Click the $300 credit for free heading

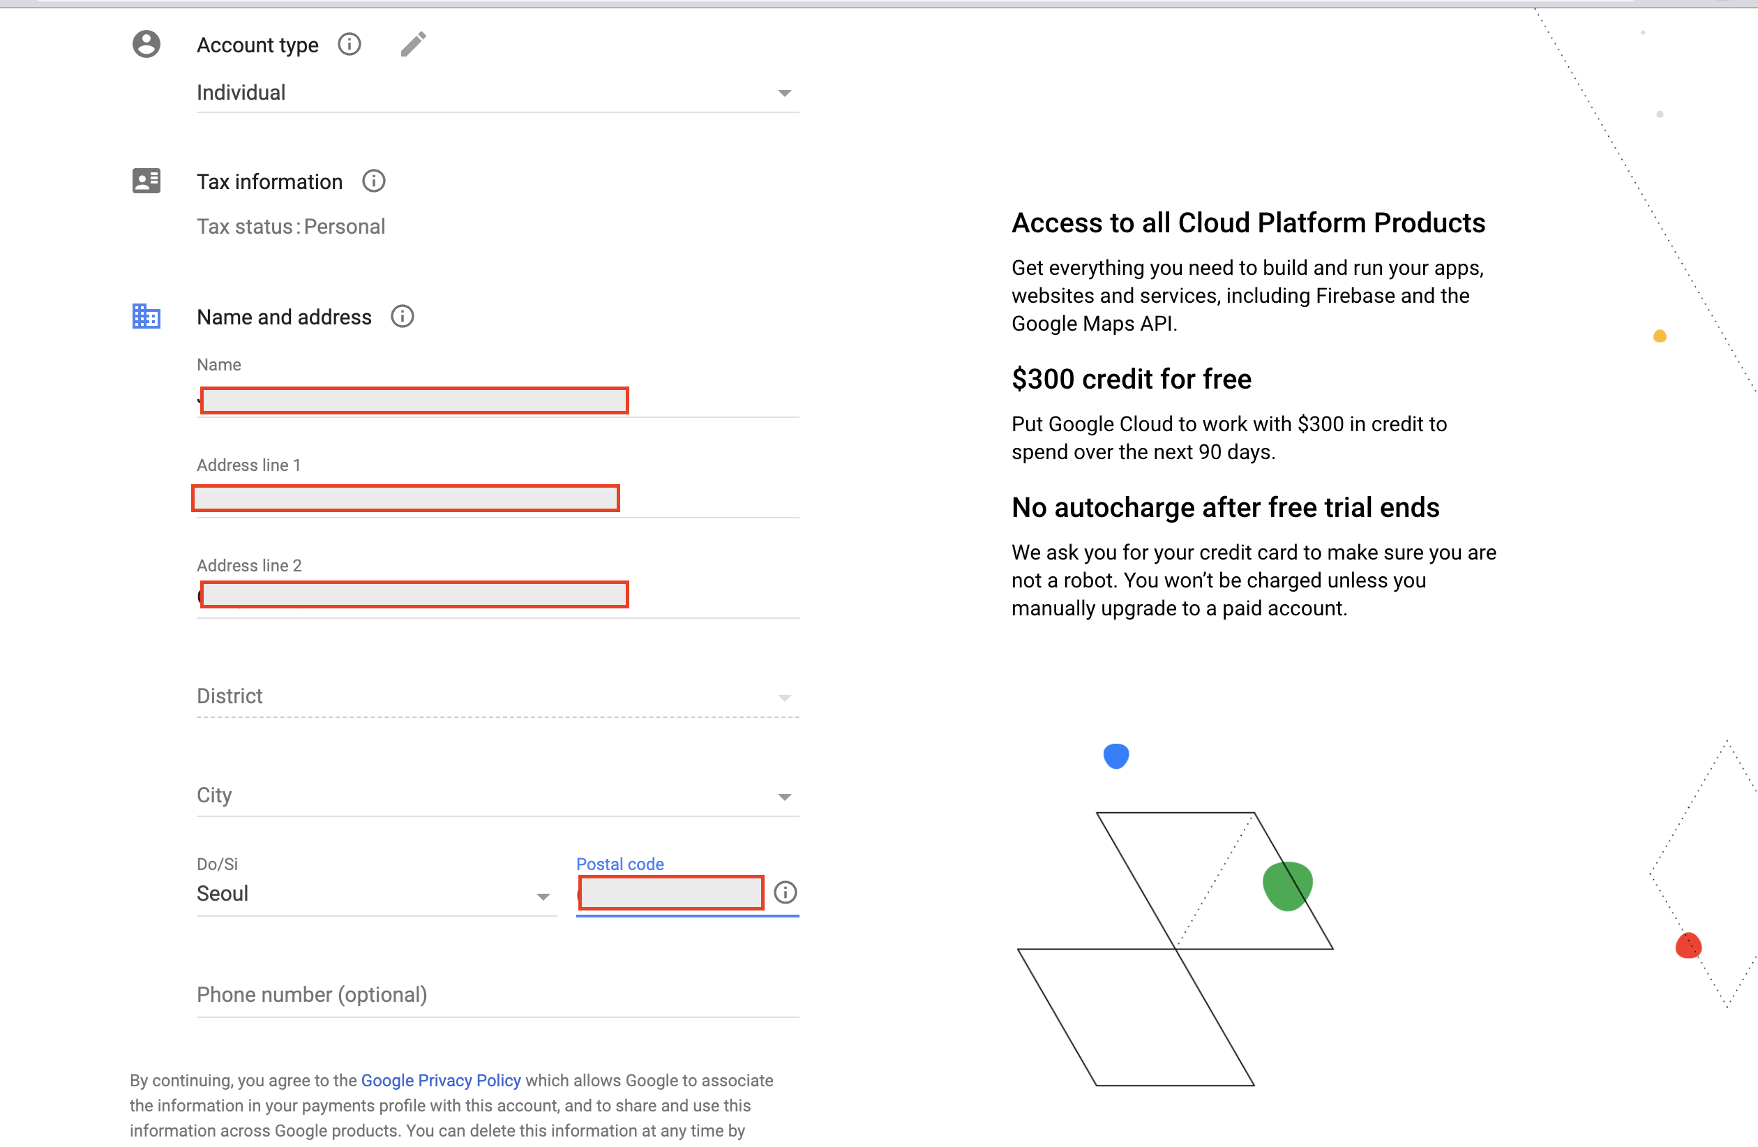click(x=1131, y=380)
